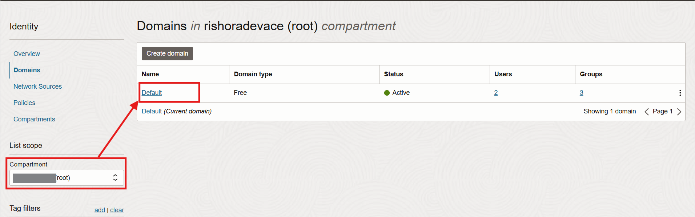Clear all tag filters

coord(117,210)
